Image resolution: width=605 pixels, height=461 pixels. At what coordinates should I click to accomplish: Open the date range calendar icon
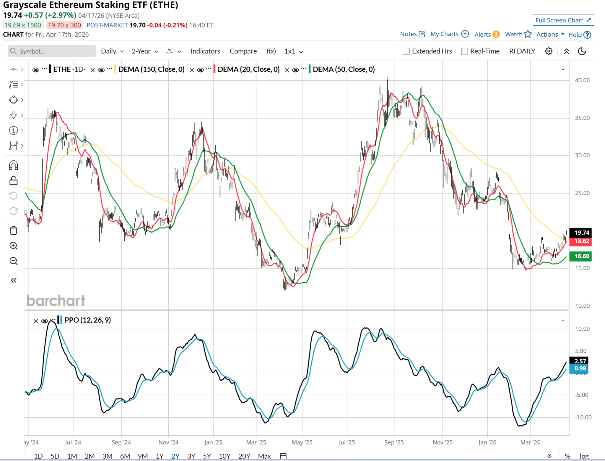pyautogui.click(x=283, y=456)
